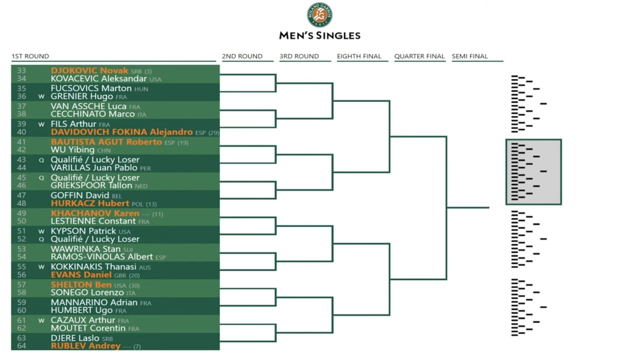Click the wildcard W marker beside Fils Arthur

coord(41,124)
